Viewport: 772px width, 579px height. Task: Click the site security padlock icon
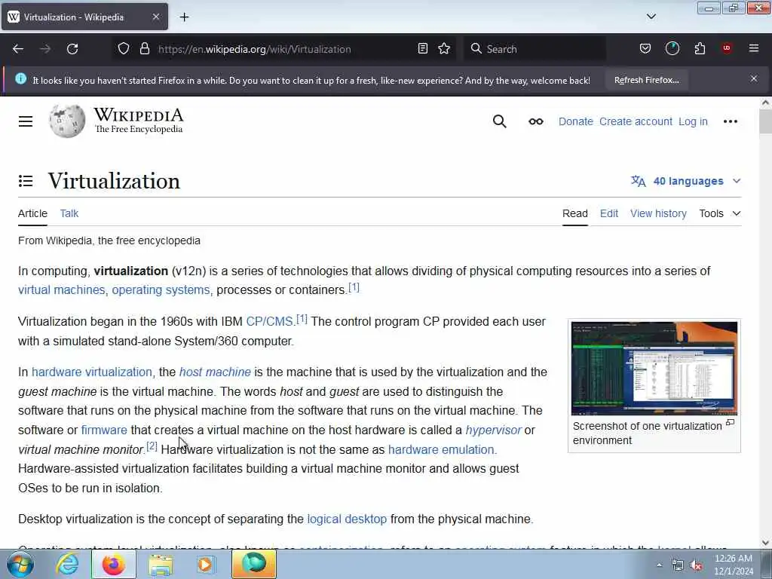tap(144, 49)
